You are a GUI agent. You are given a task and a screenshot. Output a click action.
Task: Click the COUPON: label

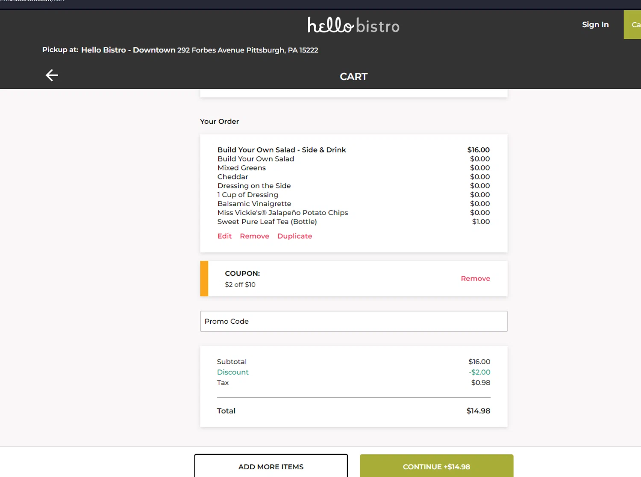coord(242,273)
